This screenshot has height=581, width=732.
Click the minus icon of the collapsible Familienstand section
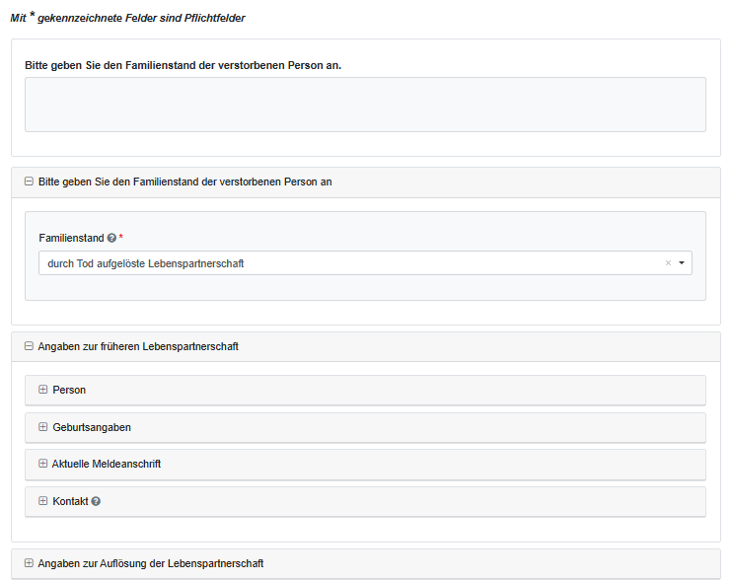[x=29, y=182]
